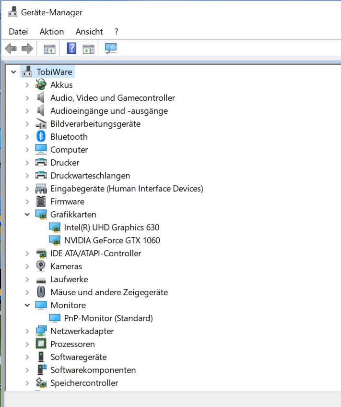Image resolution: width=341 pixels, height=407 pixels.
Task: Click the IDE ATA/ATAPI-Controller icon
Action: tap(41, 253)
